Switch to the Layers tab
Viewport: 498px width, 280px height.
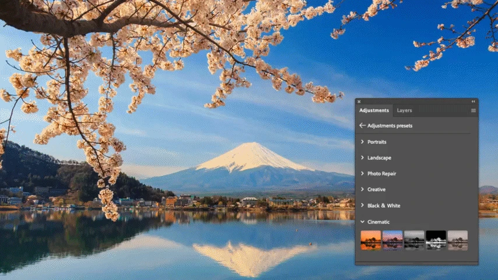(x=404, y=110)
